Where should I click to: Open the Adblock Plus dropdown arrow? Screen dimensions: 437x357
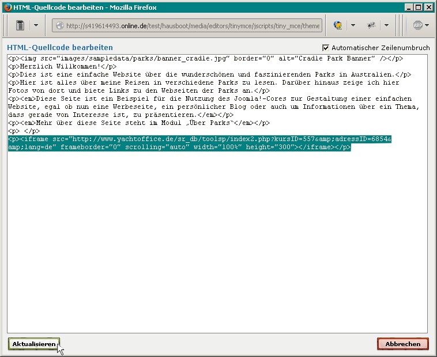(x=427, y=25)
